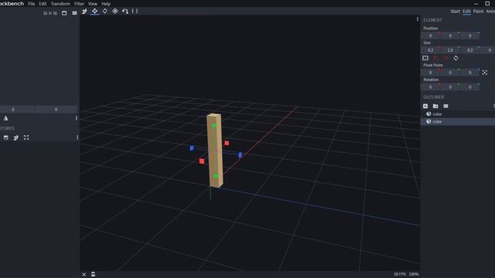495x278 pixels.
Task: Click the lower green Y-axis gizmo handle
Action: [216, 176]
